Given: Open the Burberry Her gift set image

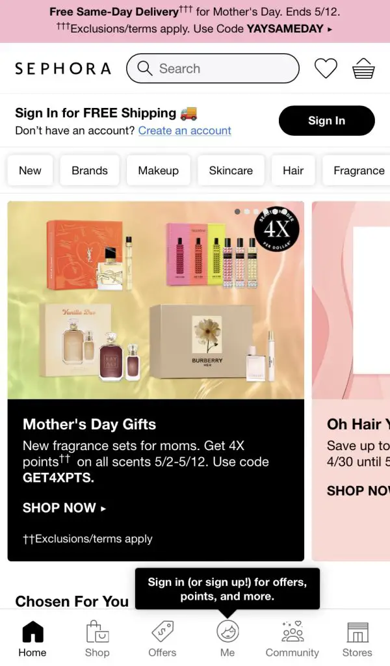Looking at the screenshot, I should click(x=212, y=342).
